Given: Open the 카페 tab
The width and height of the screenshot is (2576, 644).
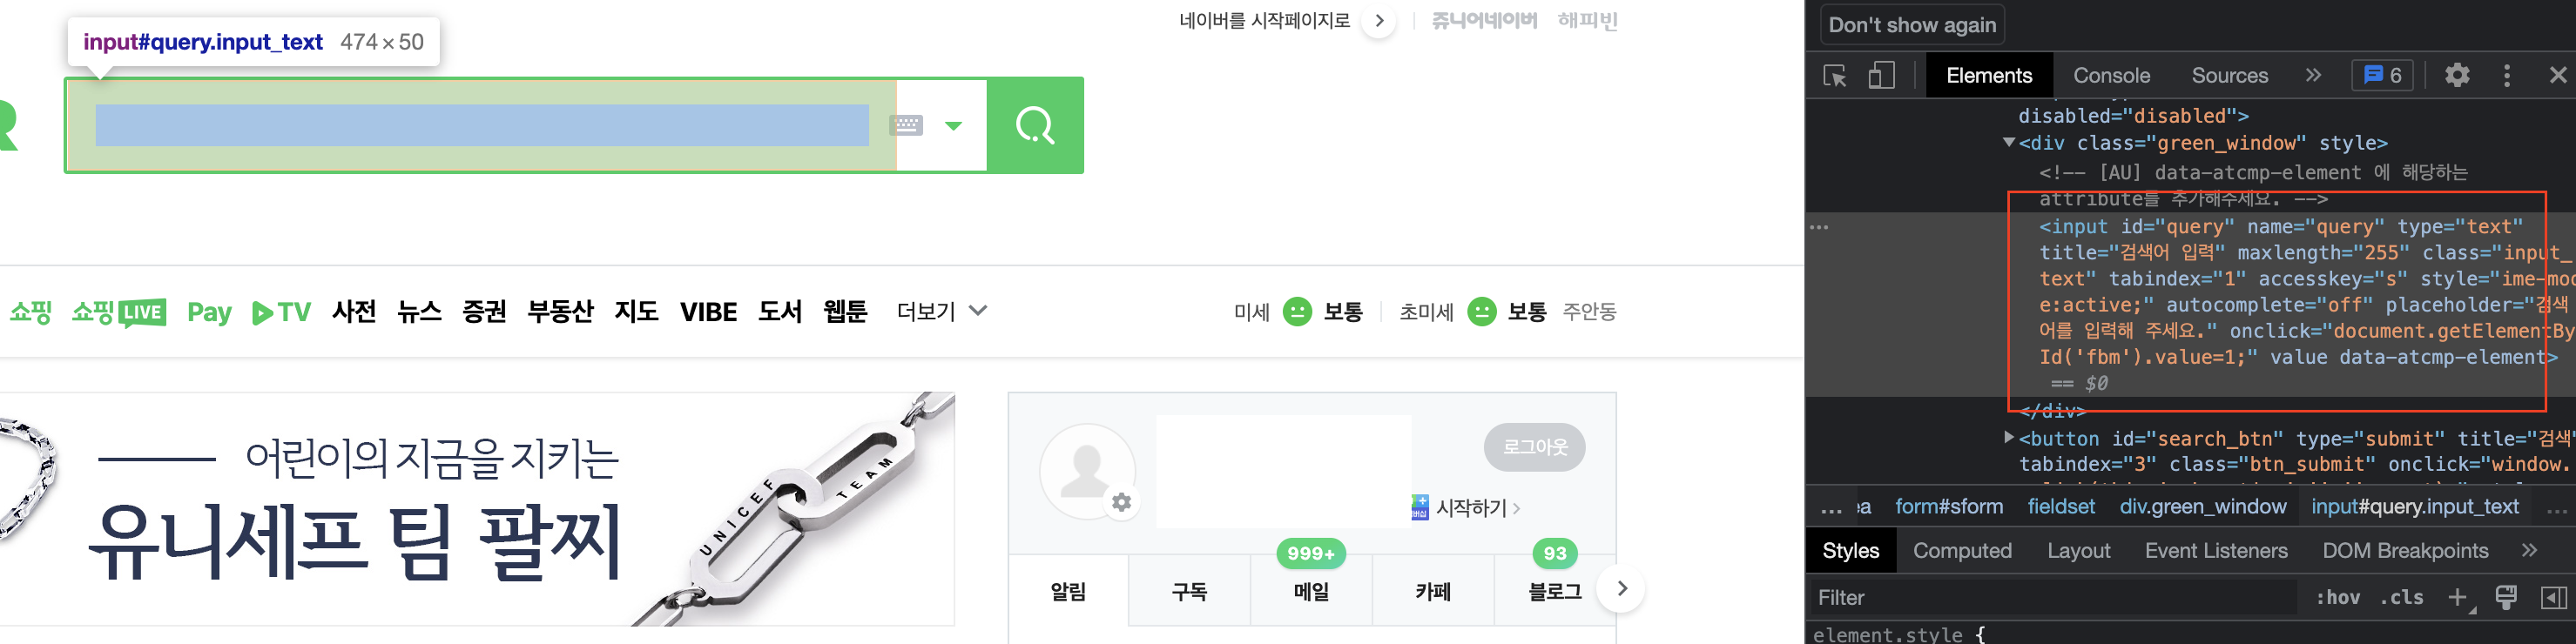Looking at the screenshot, I should [x=1433, y=591].
